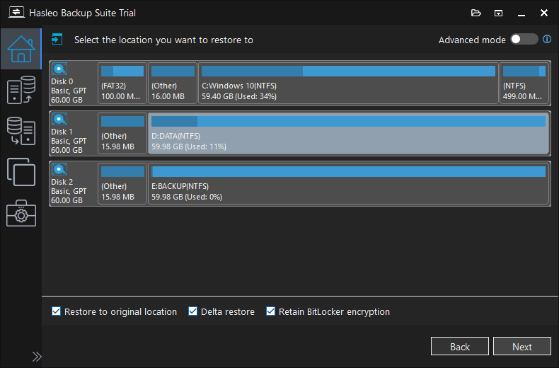Select the D:DATA NTFS partition

(x=348, y=133)
